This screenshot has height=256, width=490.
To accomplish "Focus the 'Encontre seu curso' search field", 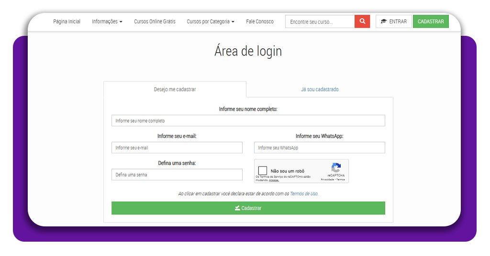I will point(320,21).
